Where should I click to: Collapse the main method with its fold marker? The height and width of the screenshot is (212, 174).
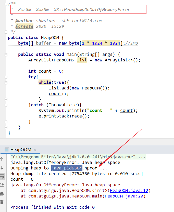click(6, 55)
